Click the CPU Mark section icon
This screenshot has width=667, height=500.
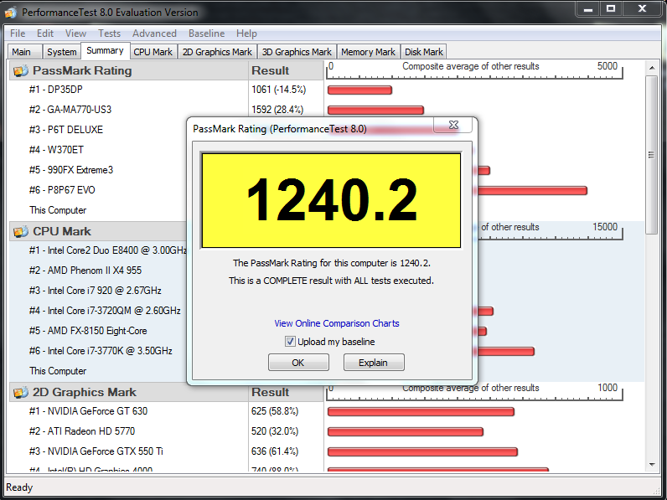20,232
